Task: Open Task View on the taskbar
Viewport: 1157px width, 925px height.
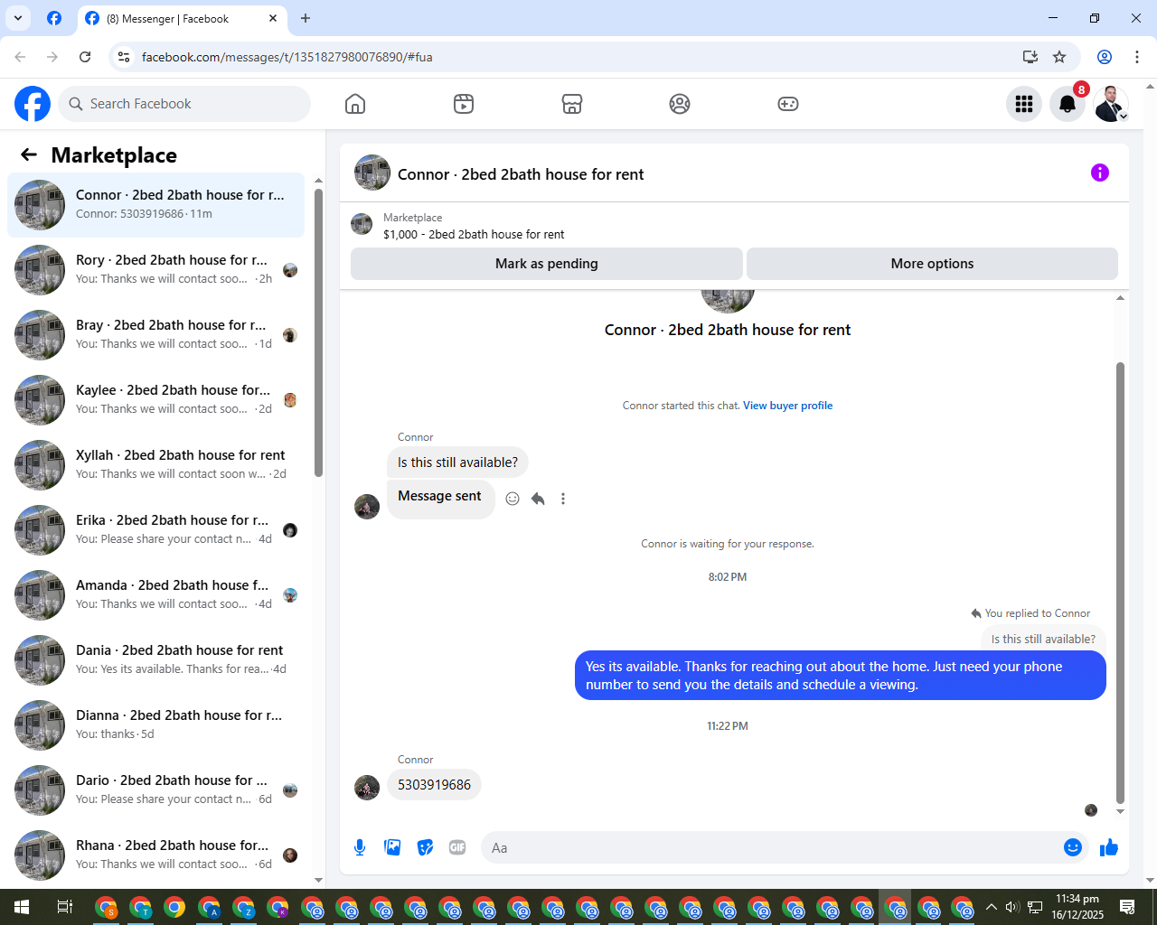Action: 65,907
